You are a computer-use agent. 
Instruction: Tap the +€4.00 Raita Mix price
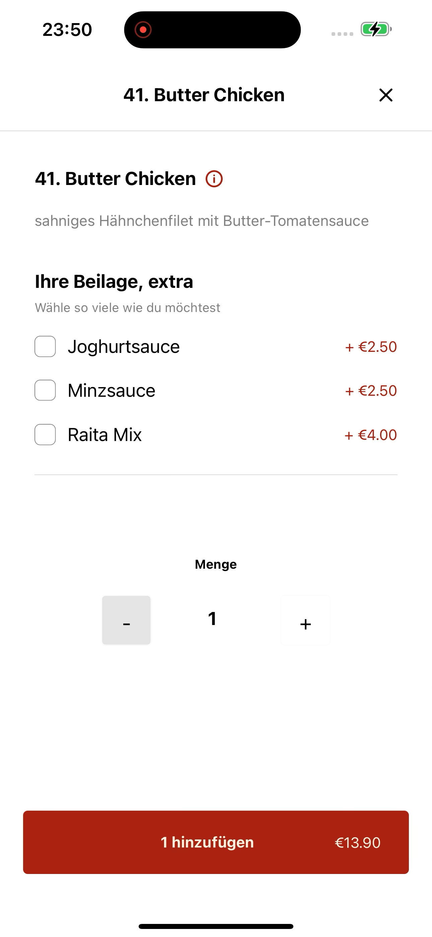pyautogui.click(x=371, y=435)
